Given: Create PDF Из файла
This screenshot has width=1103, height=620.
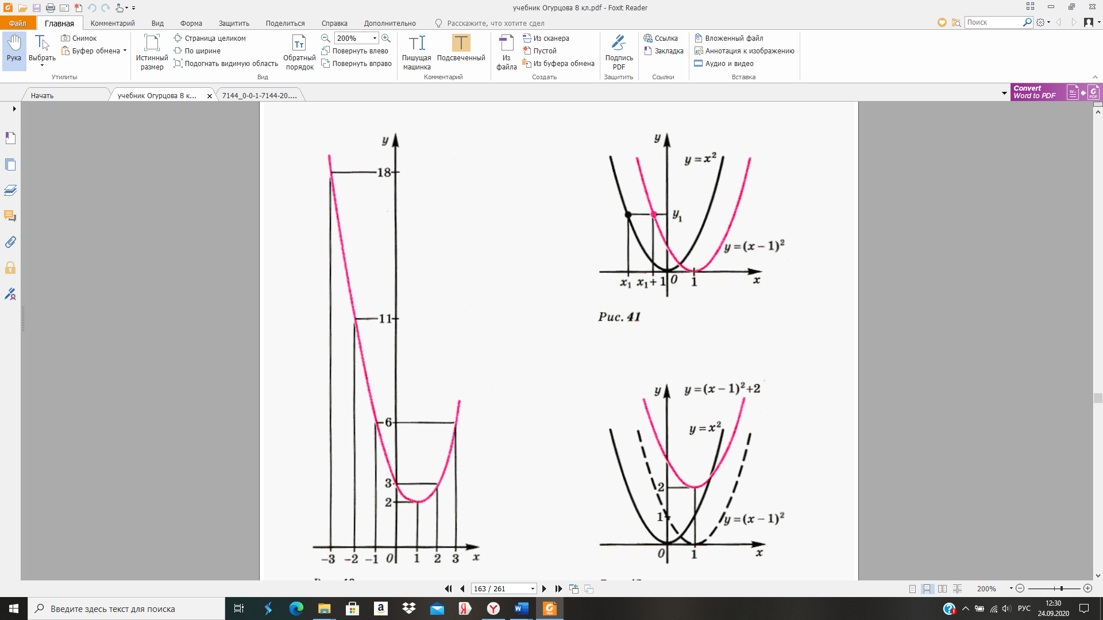Looking at the screenshot, I should click(x=506, y=52).
